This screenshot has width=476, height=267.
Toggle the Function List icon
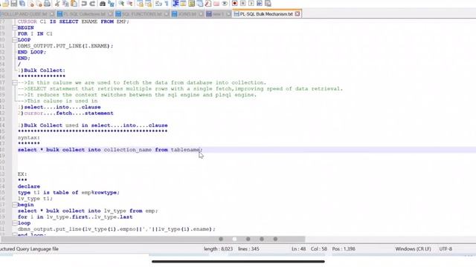[208, 4]
